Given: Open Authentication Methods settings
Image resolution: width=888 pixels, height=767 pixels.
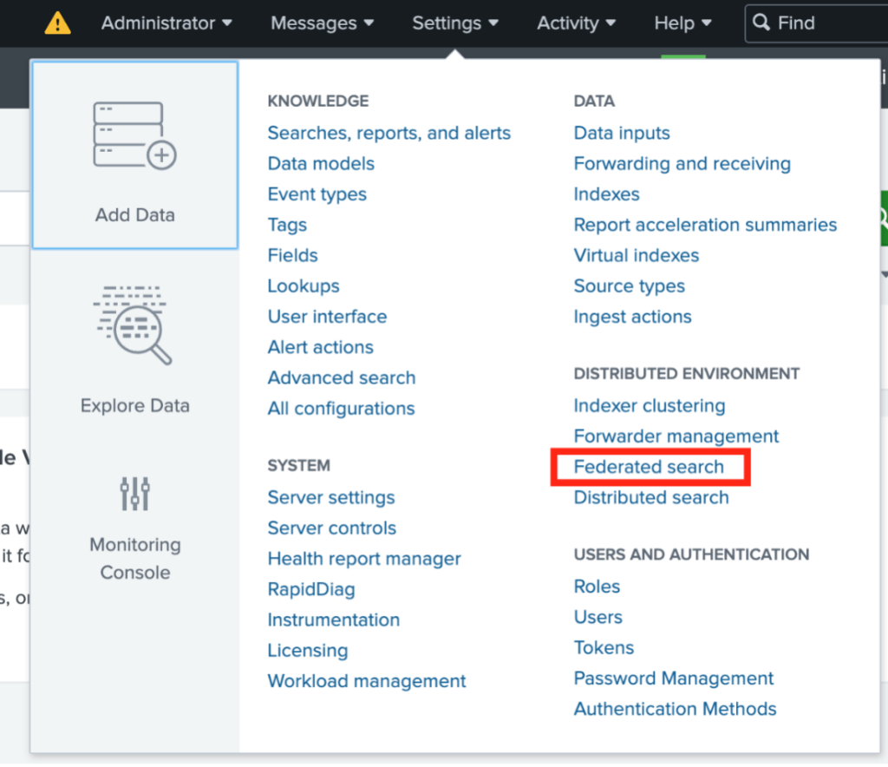Looking at the screenshot, I should coord(675,709).
